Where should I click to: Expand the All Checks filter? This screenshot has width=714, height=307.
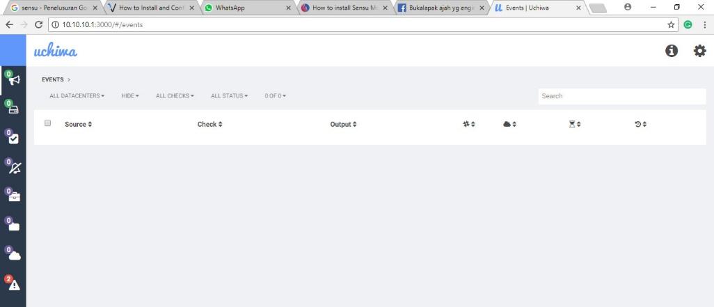click(175, 95)
